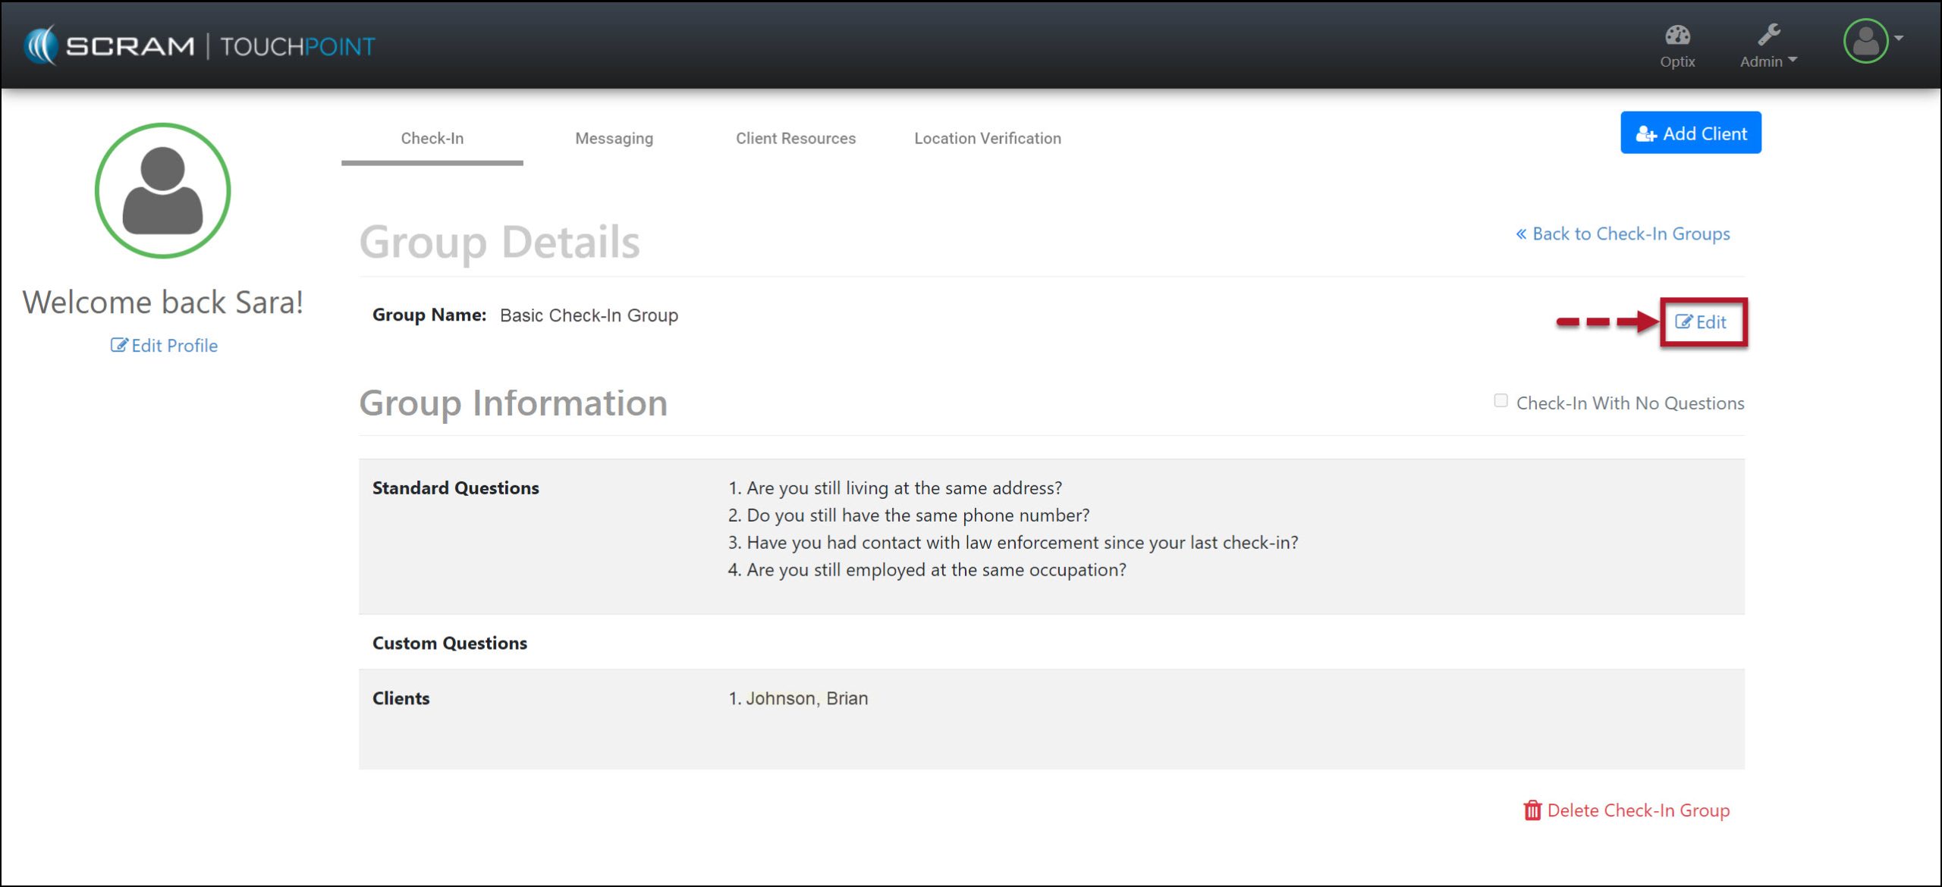This screenshot has height=887, width=1942.
Task: Switch to the Messaging tab
Action: point(614,139)
